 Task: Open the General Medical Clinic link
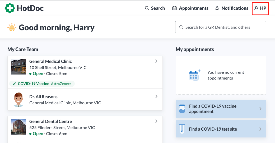[50, 61]
